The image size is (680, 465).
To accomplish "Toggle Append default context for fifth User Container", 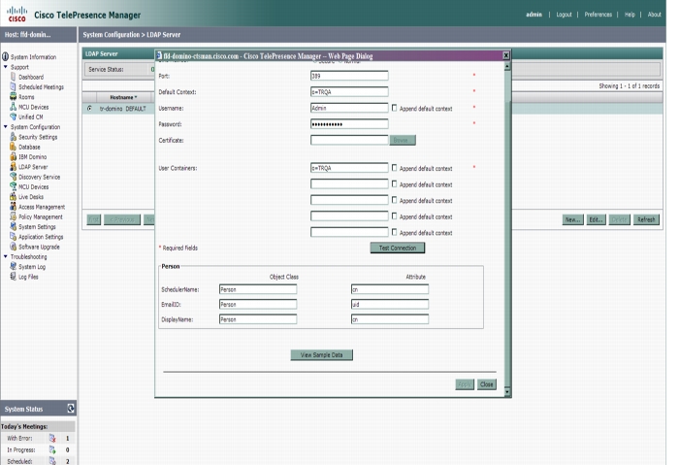I will coord(394,232).
